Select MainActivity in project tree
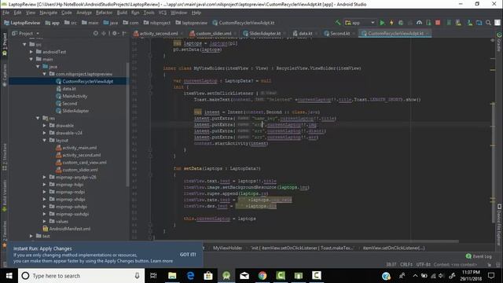Screen dimensions: 503x283 pyautogui.click(x=72, y=96)
